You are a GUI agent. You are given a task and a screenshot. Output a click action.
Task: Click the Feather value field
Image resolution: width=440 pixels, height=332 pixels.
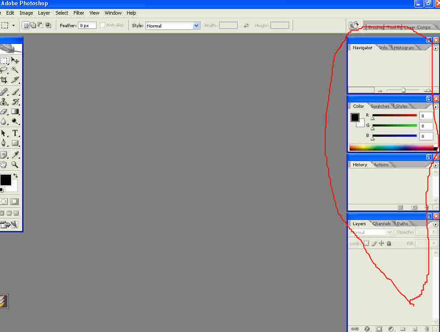(x=87, y=26)
